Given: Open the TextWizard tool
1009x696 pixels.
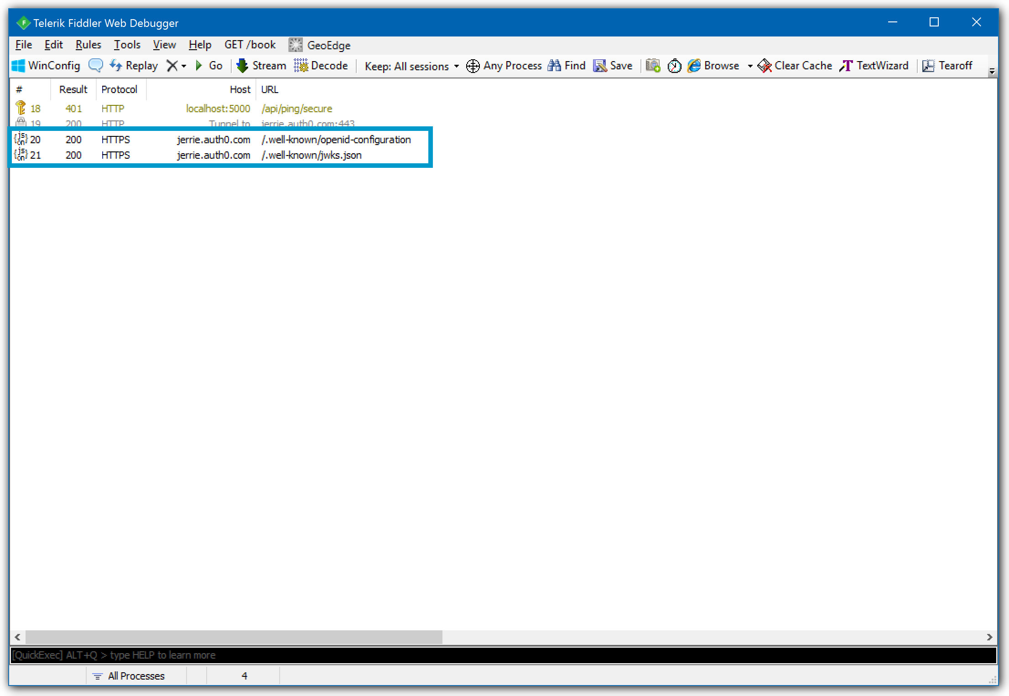Looking at the screenshot, I should pyautogui.click(x=874, y=66).
